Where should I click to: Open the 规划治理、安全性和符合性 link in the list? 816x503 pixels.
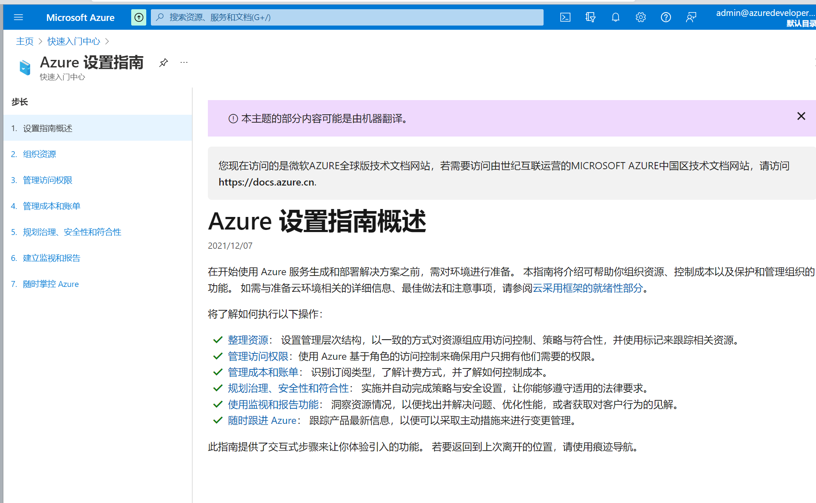[288, 388]
